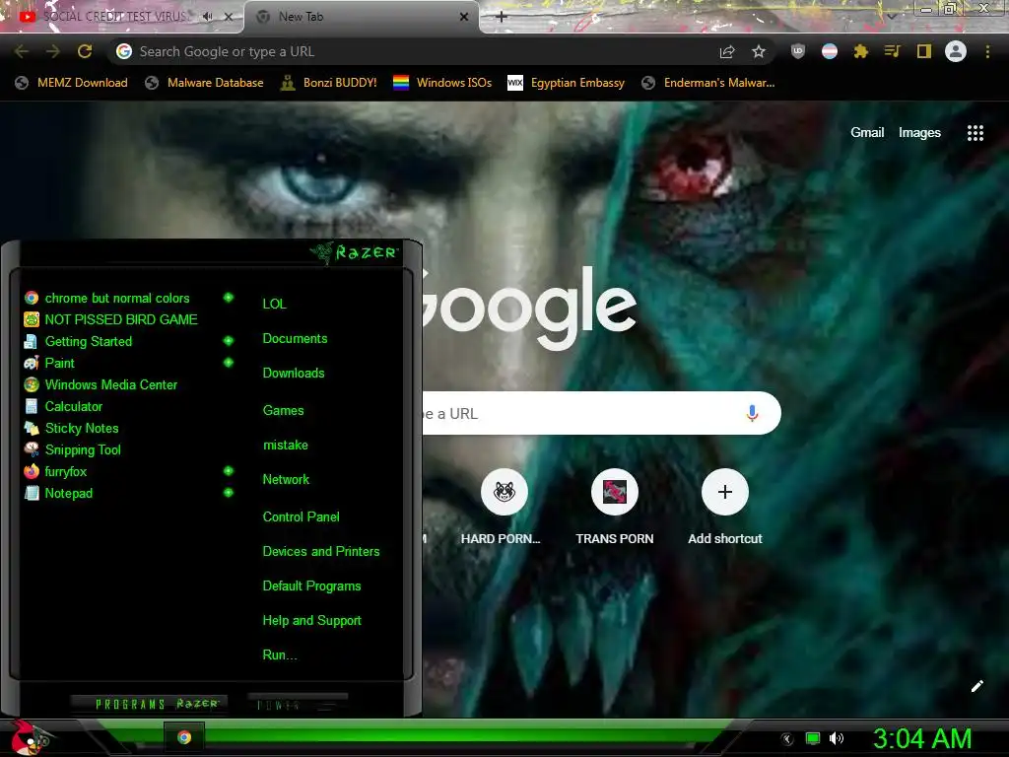Open the Egyptian Embassy bookmark

click(x=567, y=83)
